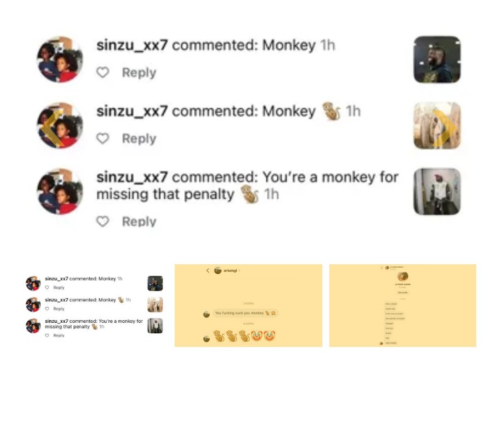The width and height of the screenshot is (497, 427).
Task: Like the first "Monkey" comment heart
Action: pyautogui.click(x=103, y=72)
